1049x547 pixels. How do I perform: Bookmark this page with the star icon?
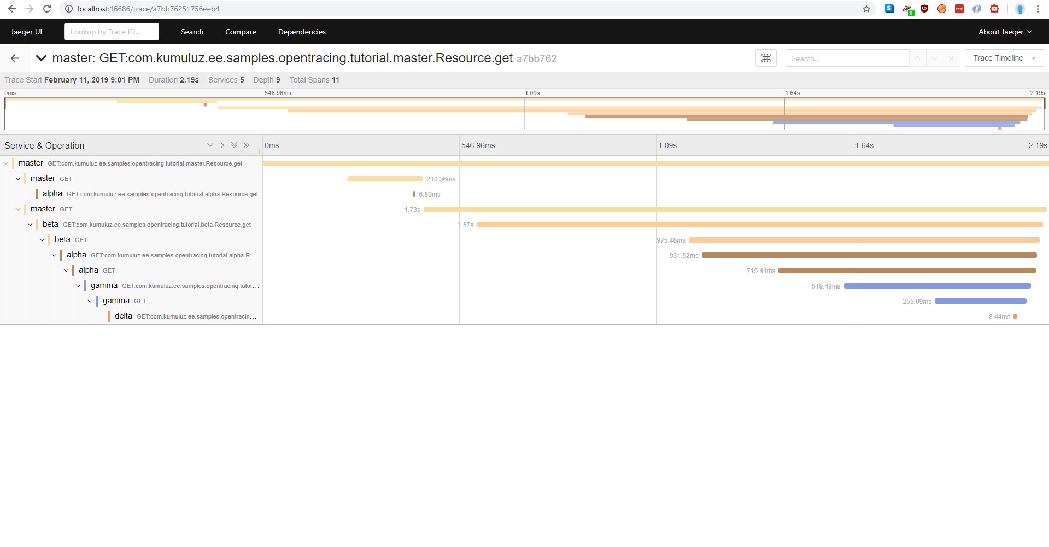coord(866,9)
